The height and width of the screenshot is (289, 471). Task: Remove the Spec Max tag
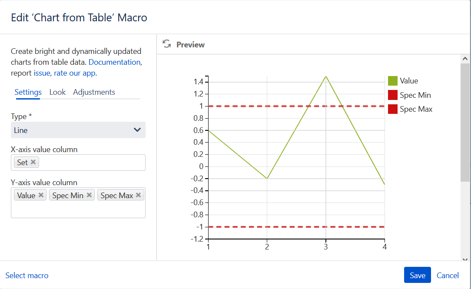tap(138, 195)
